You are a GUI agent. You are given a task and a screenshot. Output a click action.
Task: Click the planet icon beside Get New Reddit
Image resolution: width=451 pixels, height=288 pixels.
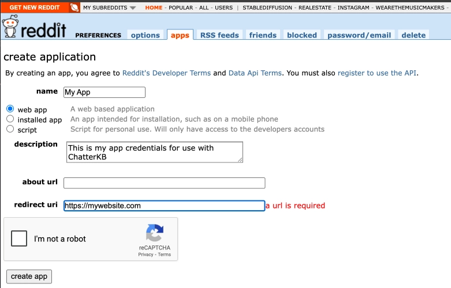[74, 7]
